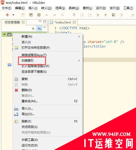Open the 插入(I) menu
The image size is (136, 150).
point(33,8)
